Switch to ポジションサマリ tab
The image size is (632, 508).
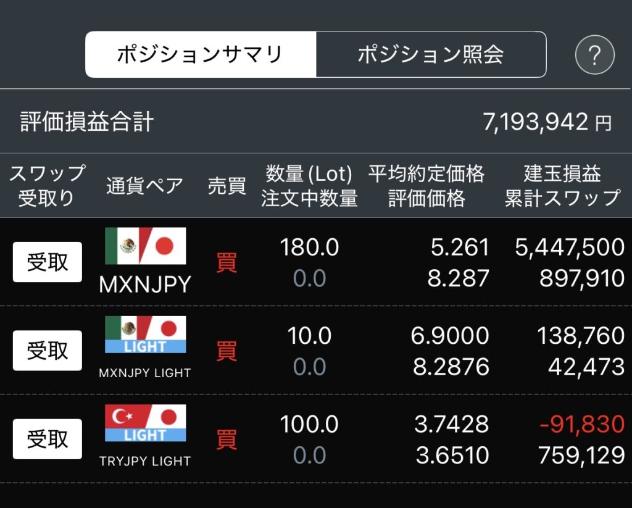[200, 55]
